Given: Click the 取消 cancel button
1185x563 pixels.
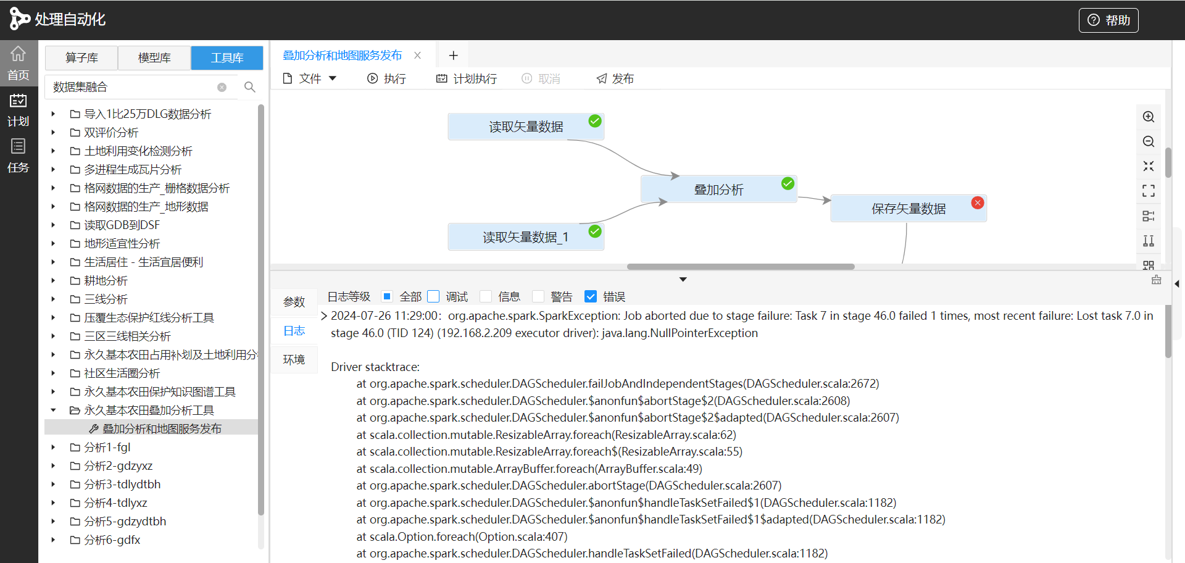Looking at the screenshot, I should pyautogui.click(x=541, y=78).
